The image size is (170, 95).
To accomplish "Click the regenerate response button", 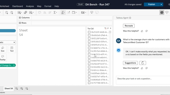I will [143, 63].
